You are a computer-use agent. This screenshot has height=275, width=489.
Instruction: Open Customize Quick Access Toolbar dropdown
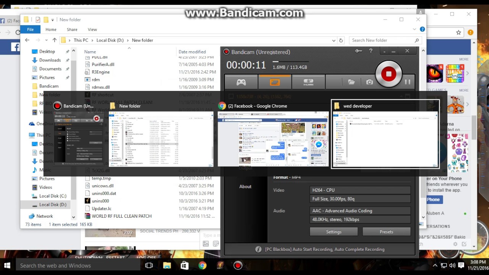[x=53, y=19]
